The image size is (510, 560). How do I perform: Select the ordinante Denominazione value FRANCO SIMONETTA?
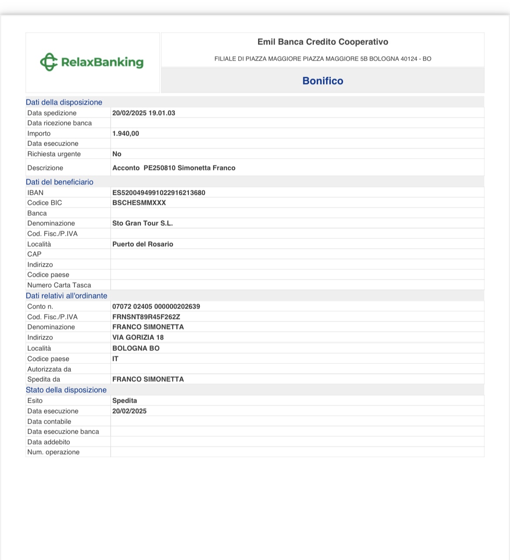(148, 327)
